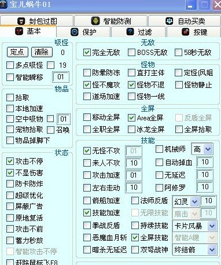This screenshot has width=221, height=265.
Task: Click the 封包过图 tab icon
Action: (x=21, y=21)
